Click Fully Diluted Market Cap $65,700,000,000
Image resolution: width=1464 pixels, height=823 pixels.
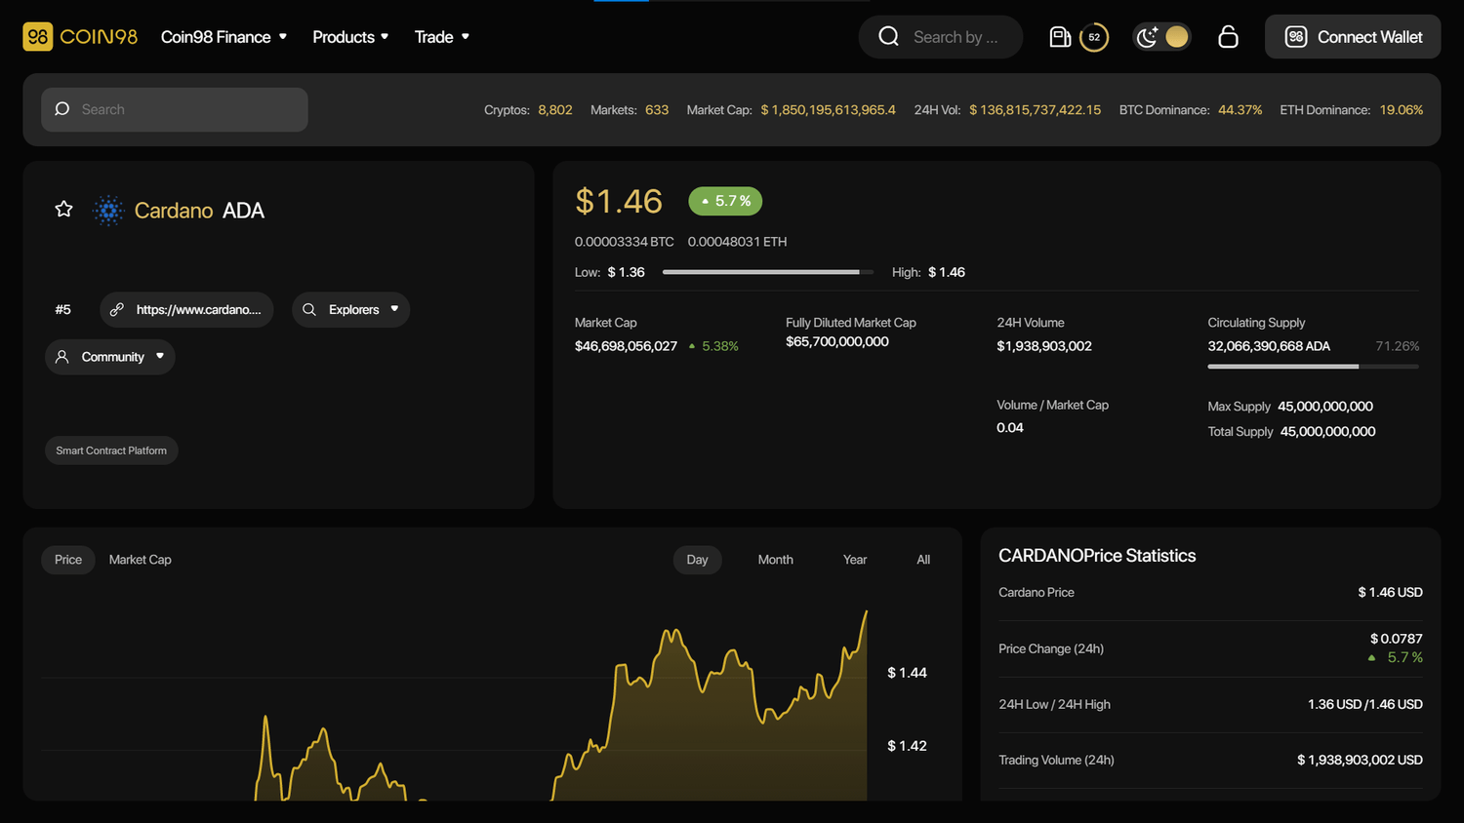[837, 341]
